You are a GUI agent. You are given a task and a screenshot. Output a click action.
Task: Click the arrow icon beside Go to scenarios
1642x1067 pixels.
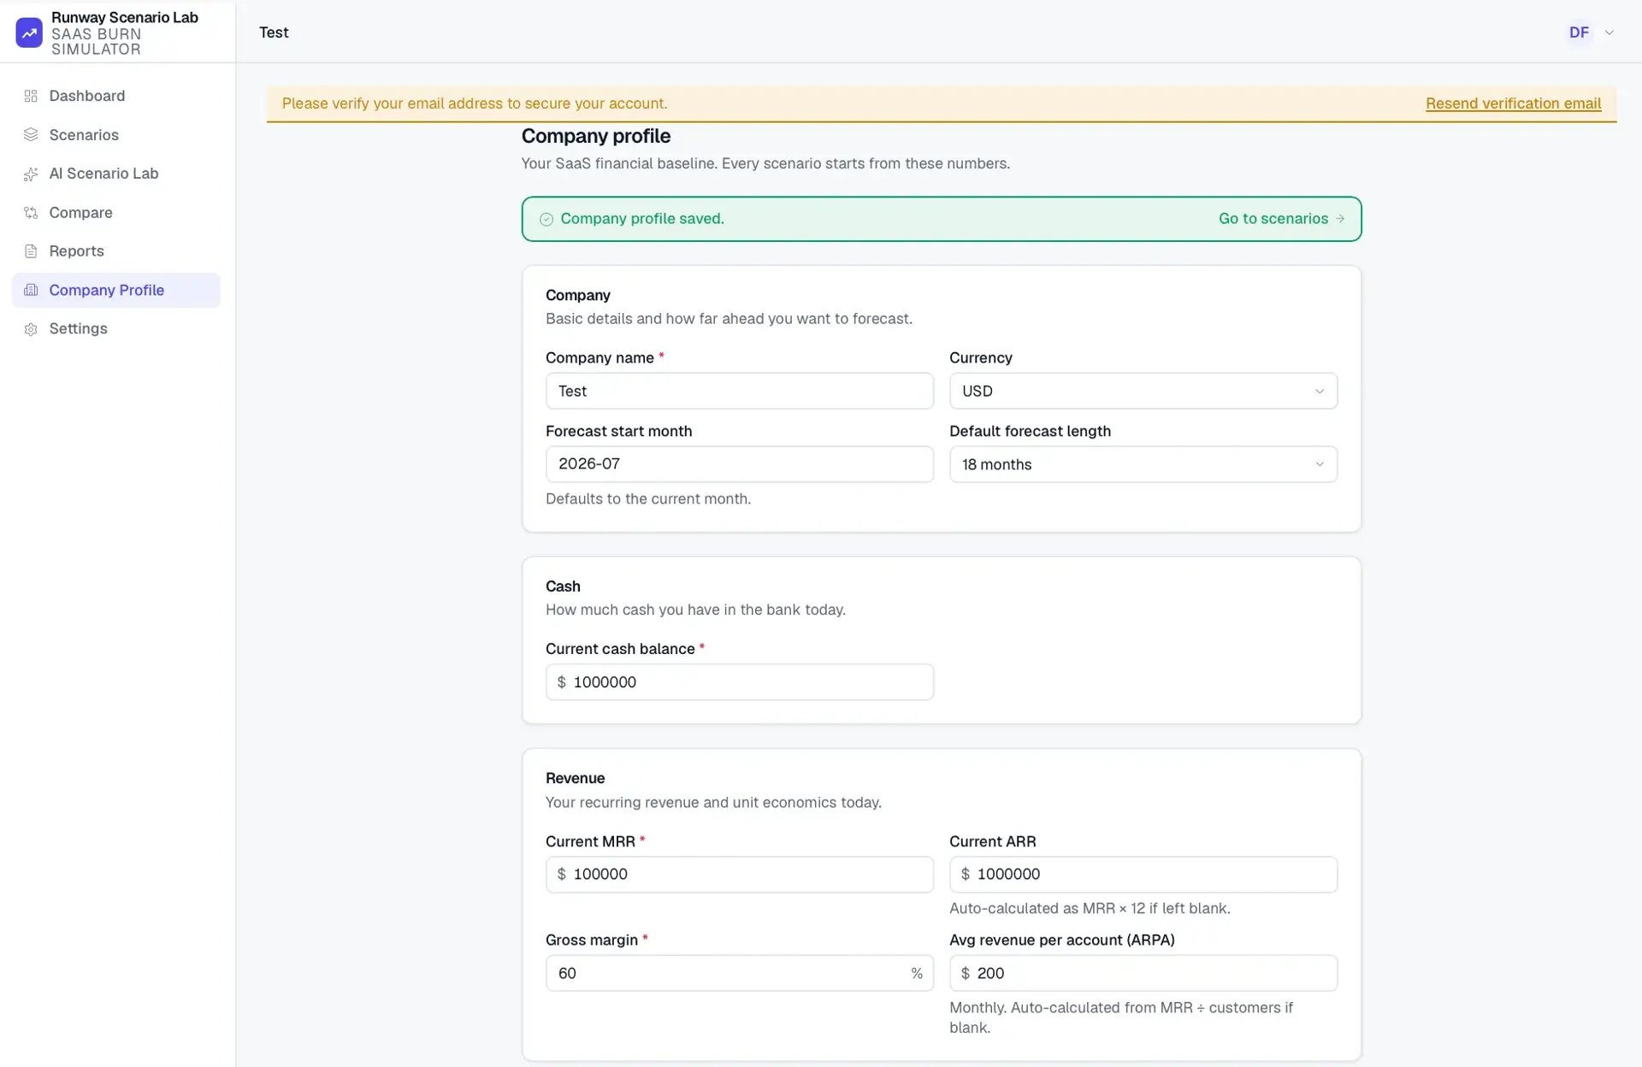click(1340, 219)
